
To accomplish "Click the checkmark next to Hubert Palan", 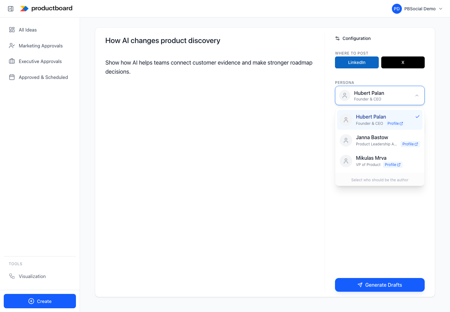I will click(417, 117).
